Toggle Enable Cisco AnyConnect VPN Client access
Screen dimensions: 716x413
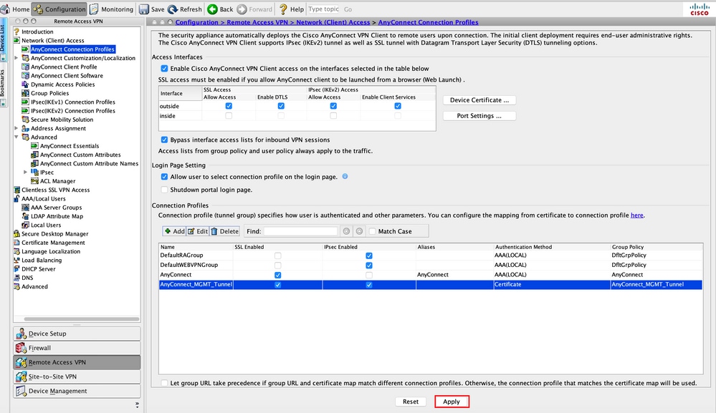[x=164, y=69]
